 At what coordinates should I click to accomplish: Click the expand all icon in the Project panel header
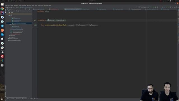pyautogui.click(x=25, y=9)
